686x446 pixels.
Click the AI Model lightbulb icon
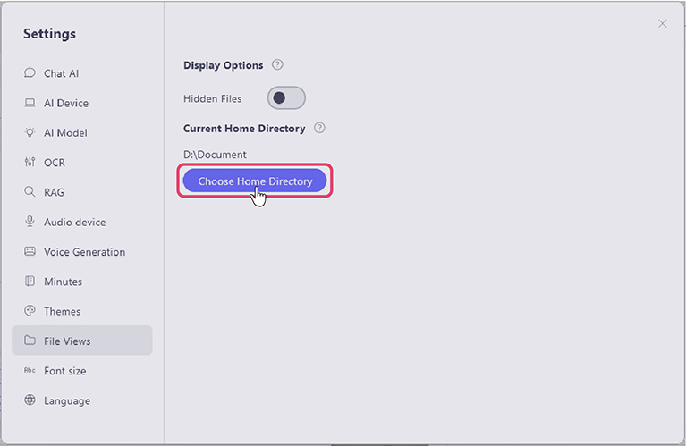coord(30,132)
